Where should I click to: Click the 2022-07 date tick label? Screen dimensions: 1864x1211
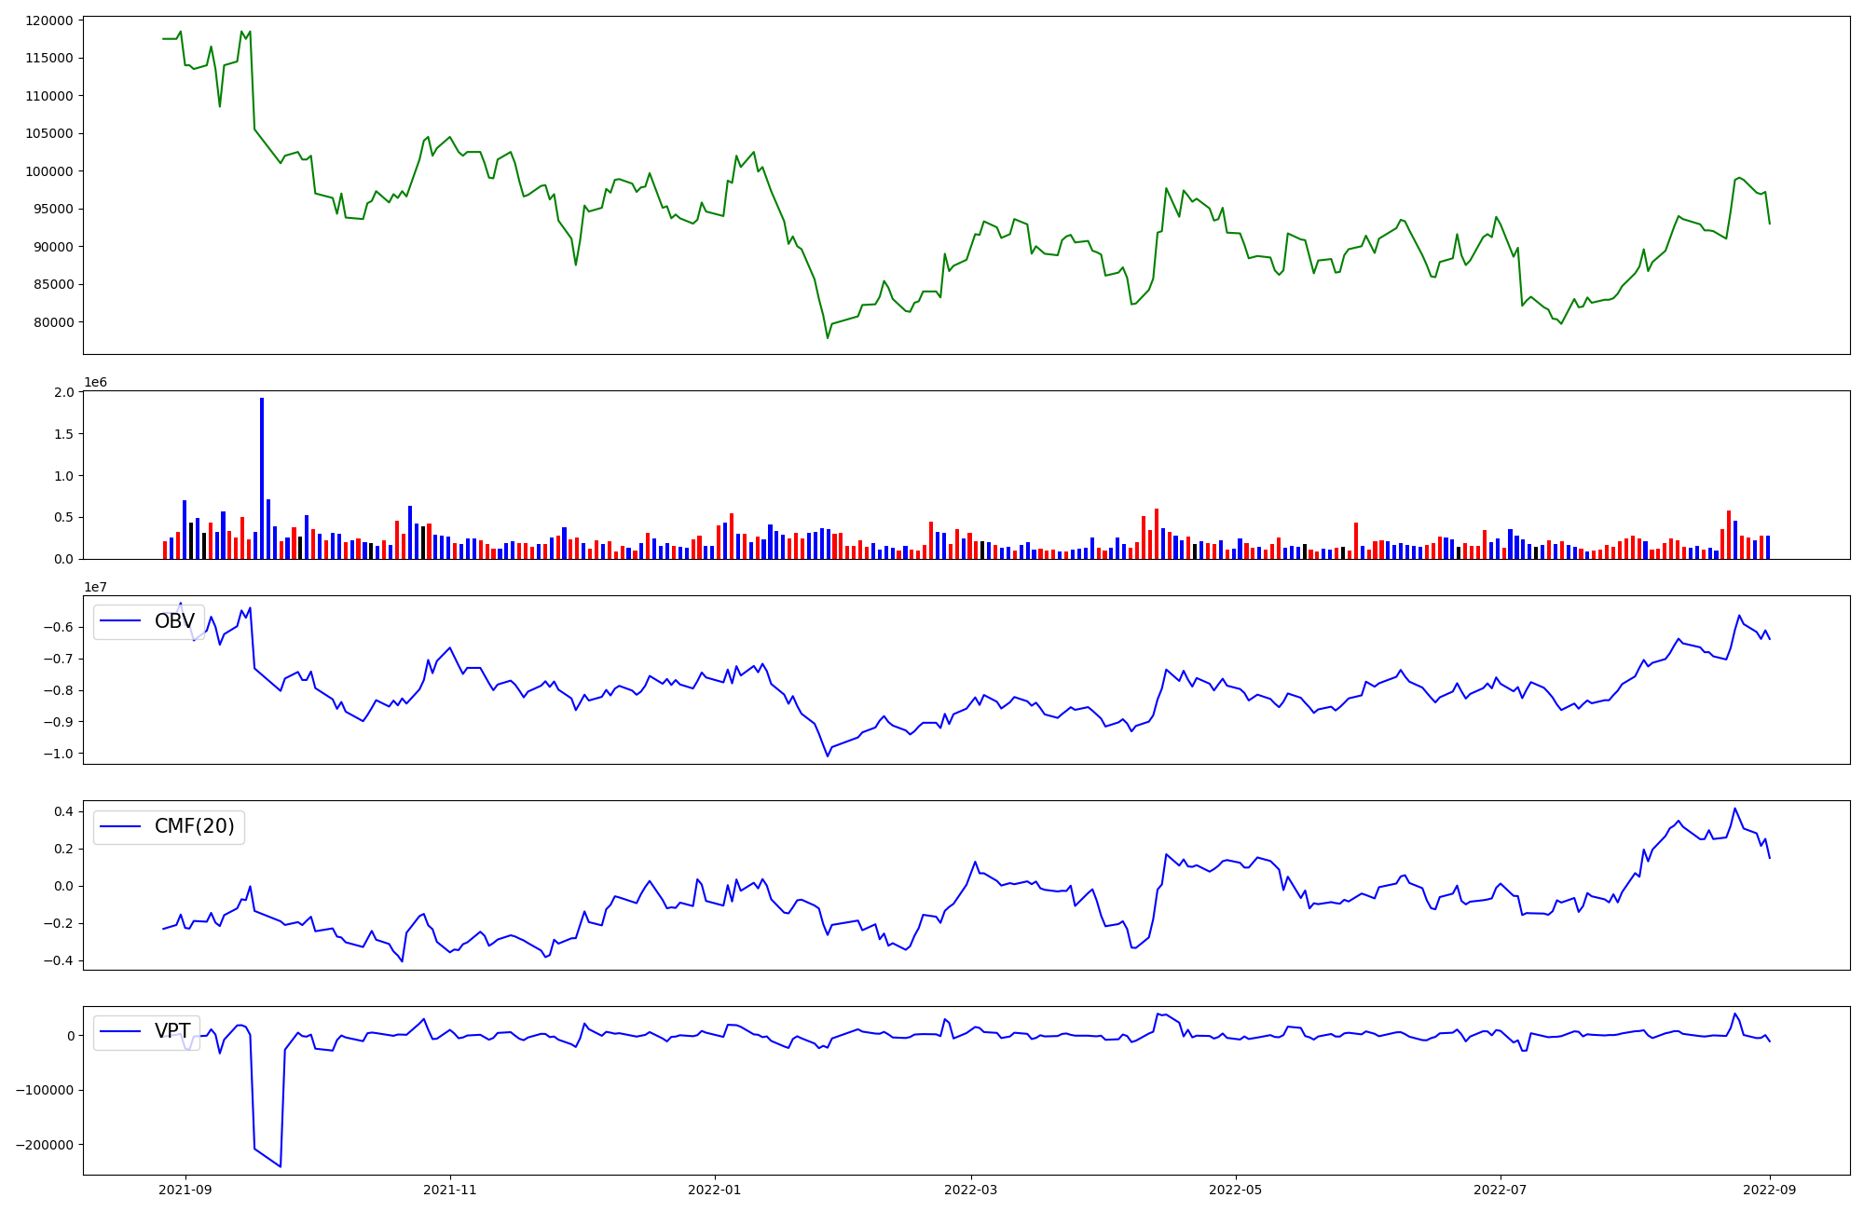click(1501, 1190)
